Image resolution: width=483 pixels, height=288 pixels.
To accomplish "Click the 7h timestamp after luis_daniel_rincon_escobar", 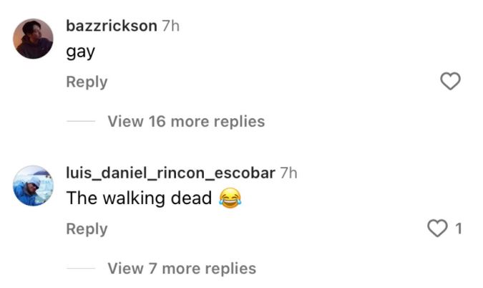I will coord(288,173).
